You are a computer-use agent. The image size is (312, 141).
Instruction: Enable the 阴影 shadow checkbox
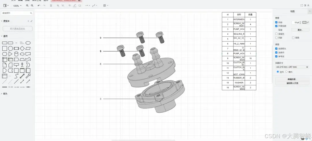pyautogui.click(x=276, y=38)
